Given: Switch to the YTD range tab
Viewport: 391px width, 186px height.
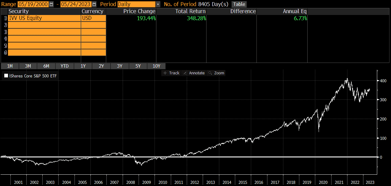Looking at the screenshot, I should (x=65, y=66).
